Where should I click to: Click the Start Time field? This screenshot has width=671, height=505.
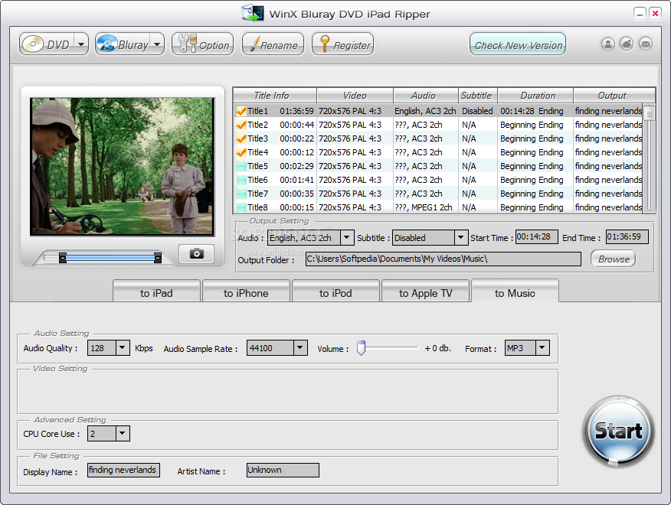pos(537,237)
